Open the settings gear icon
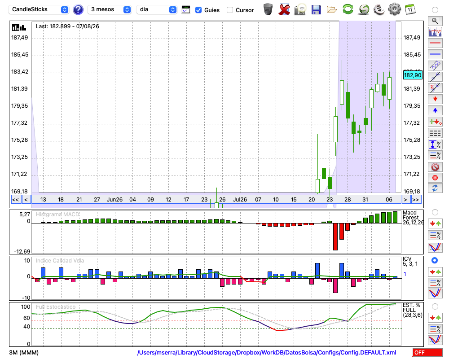Image resolution: width=449 pixels, height=359 pixels. point(395,9)
